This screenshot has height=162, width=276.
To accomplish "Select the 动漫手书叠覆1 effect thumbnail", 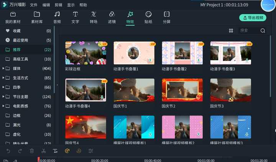I will click(134, 53).
